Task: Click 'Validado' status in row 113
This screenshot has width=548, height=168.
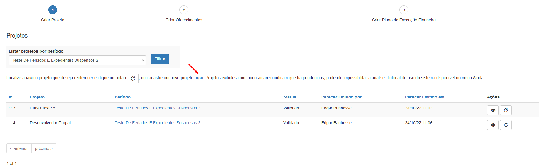Action: point(291,108)
